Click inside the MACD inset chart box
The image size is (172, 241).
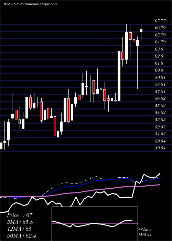[x=95, y=224]
